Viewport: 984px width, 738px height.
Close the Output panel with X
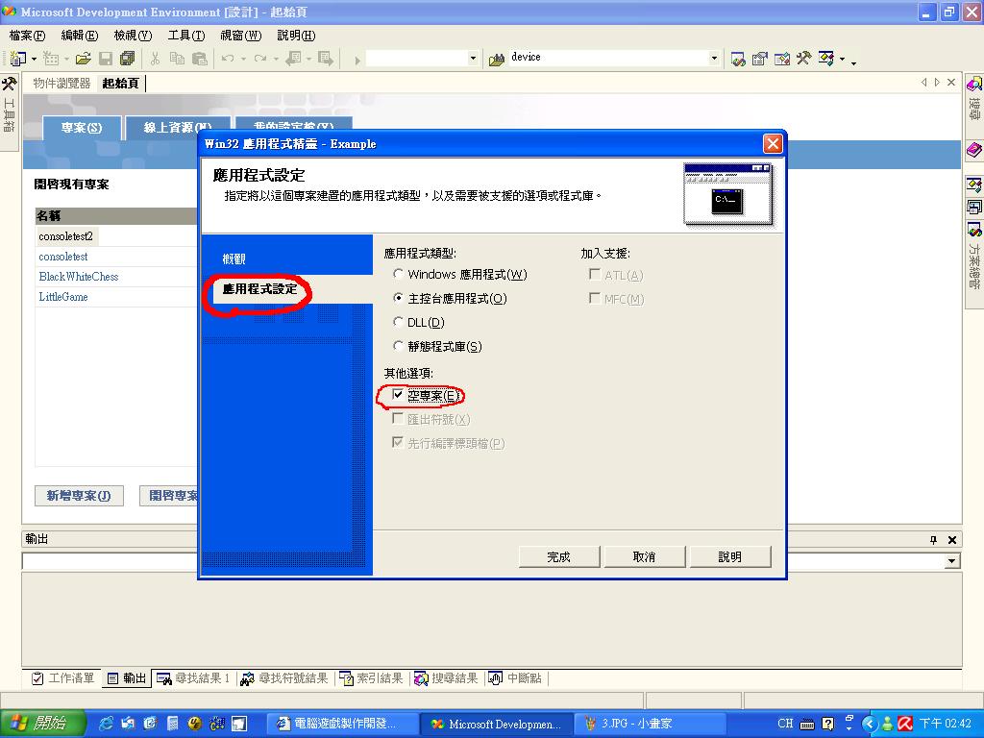point(952,540)
